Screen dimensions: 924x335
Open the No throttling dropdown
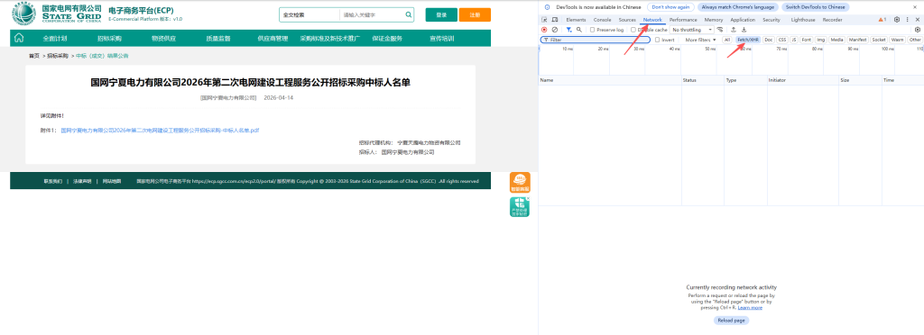[x=692, y=30]
